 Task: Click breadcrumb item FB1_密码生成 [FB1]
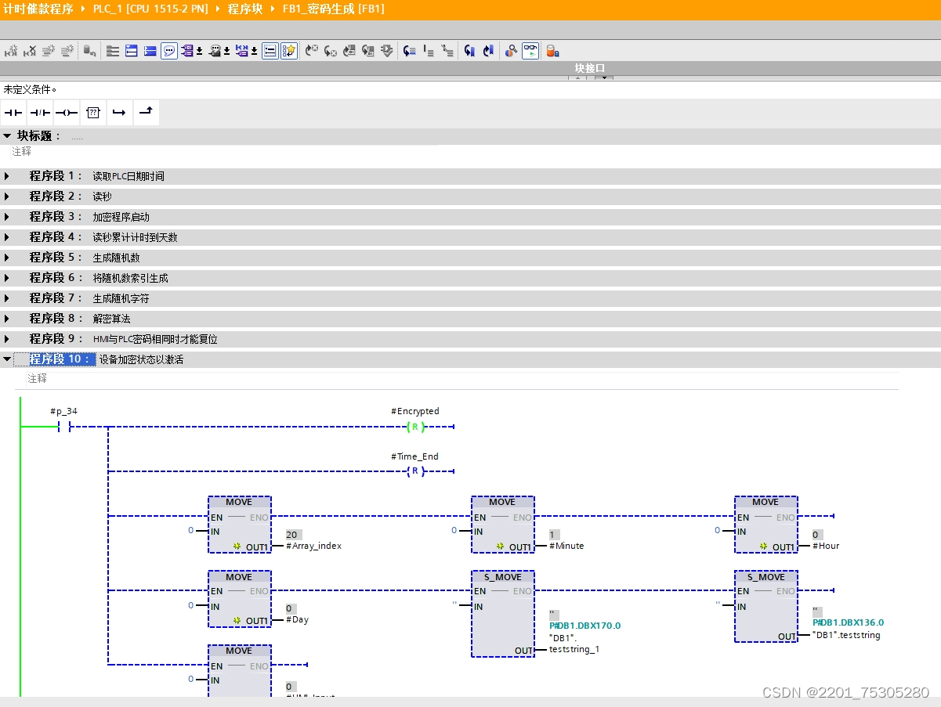[333, 9]
